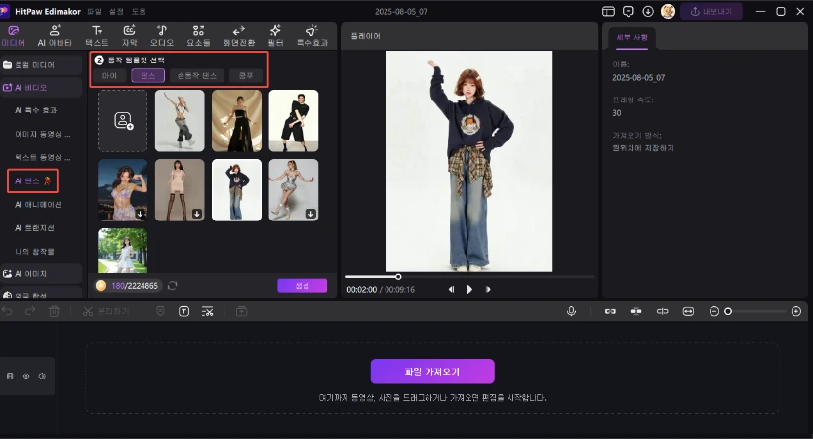
Task: Click the 분리하기 split scissors tool
Action: point(105,311)
